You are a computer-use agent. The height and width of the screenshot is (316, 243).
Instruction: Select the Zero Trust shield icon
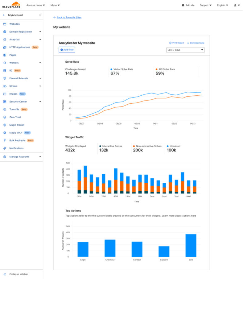point(5,117)
